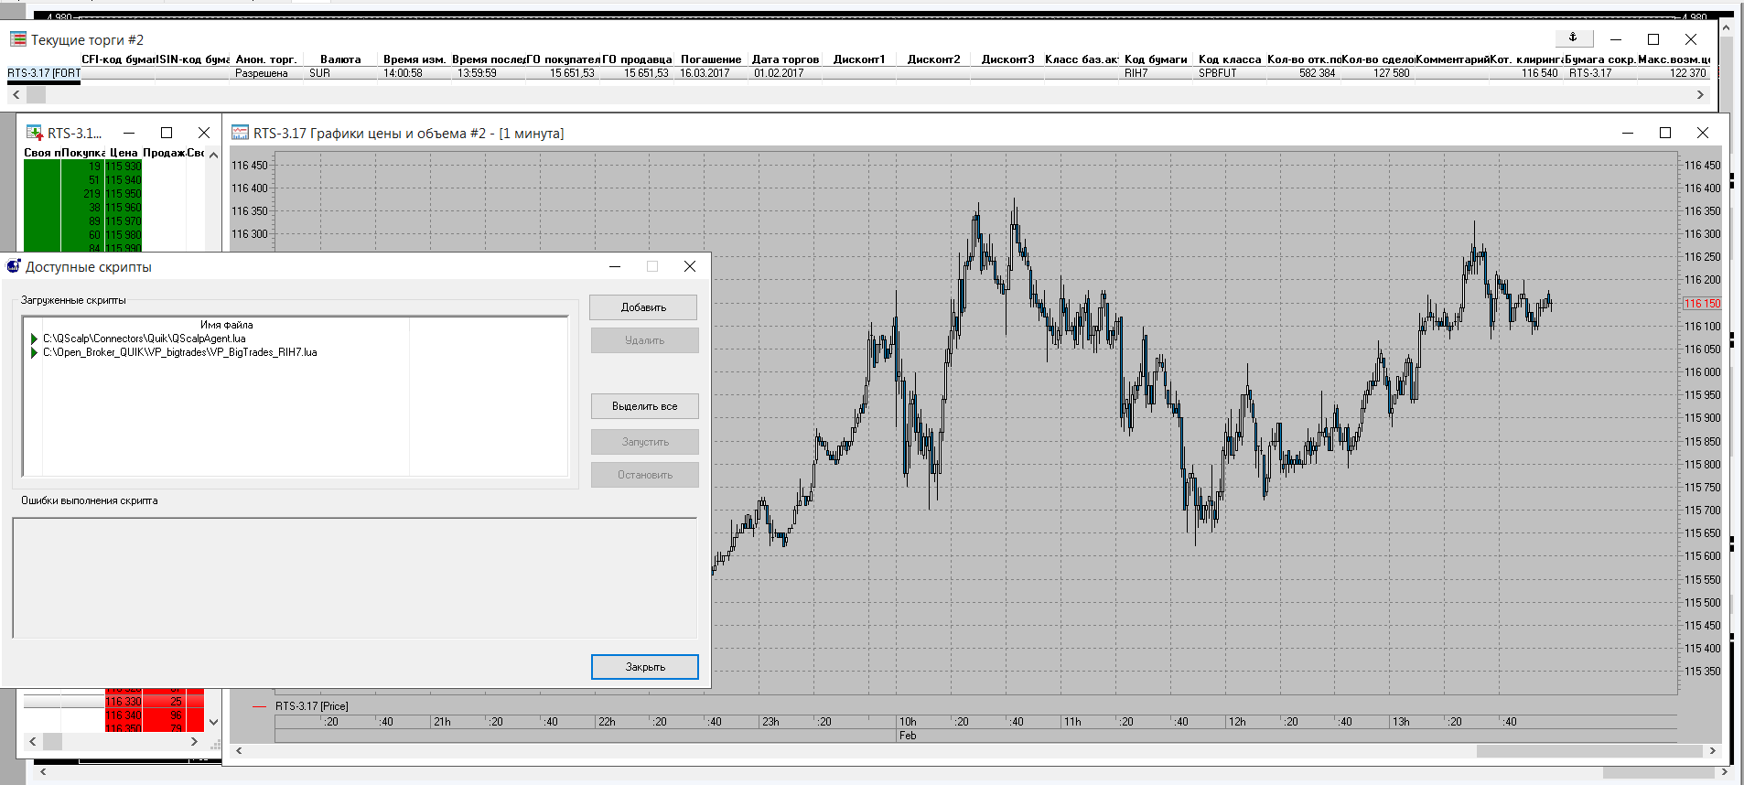
Task: Maximize the RTS-3.17 chart window
Action: coord(1665,133)
